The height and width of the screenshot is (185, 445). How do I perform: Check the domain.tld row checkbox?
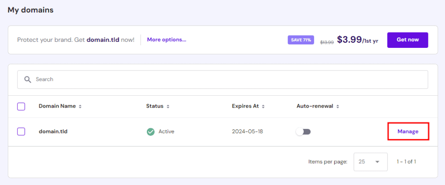[x=21, y=131]
